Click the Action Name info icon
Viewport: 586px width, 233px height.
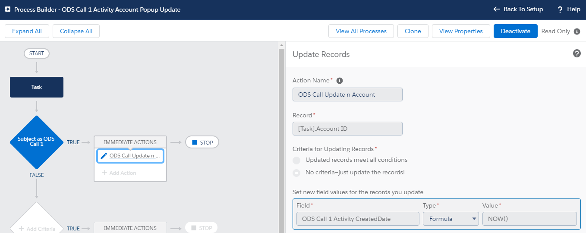point(339,81)
